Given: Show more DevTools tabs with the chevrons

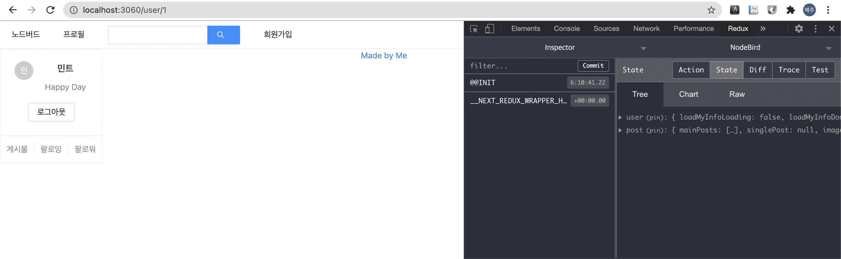Looking at the screenshot, I should pyautogui.click(x=763, y=29).
